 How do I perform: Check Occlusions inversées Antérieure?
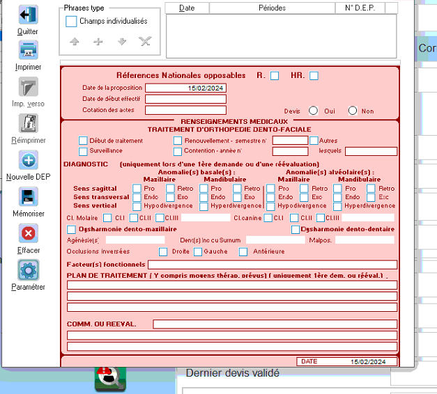click(243, 252)
